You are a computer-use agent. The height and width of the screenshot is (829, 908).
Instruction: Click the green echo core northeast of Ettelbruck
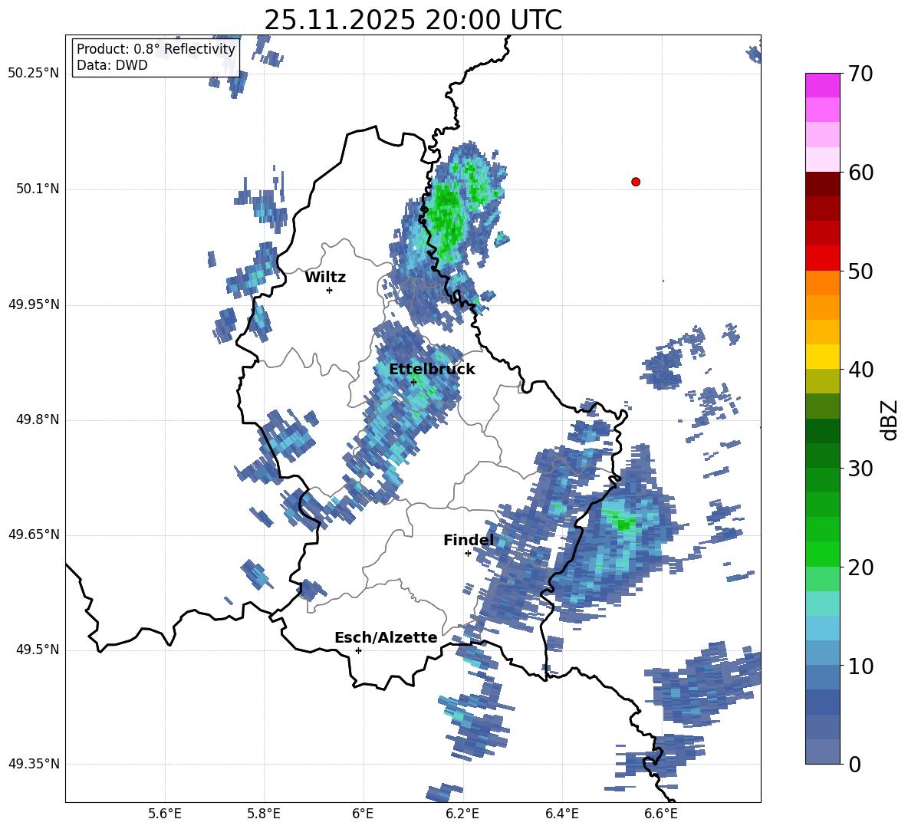tap(446, 219)
